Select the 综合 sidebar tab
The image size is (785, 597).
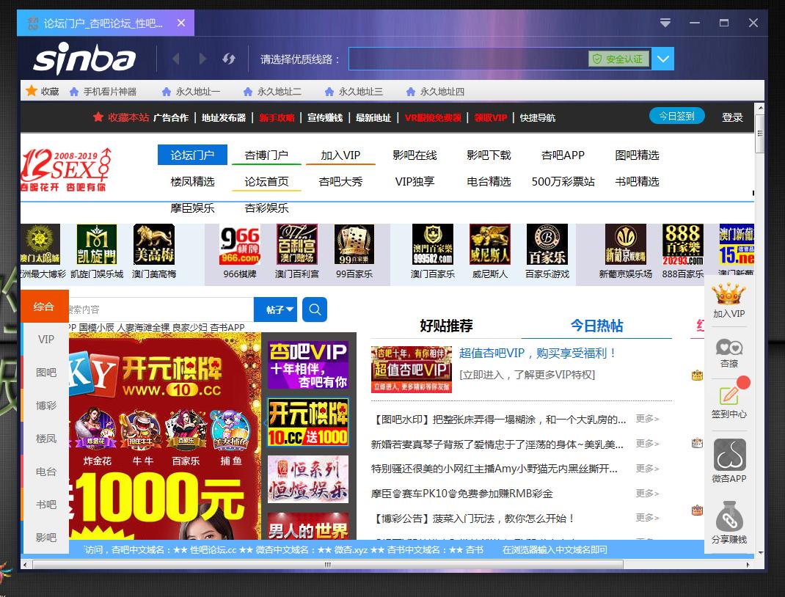point(44,307)
